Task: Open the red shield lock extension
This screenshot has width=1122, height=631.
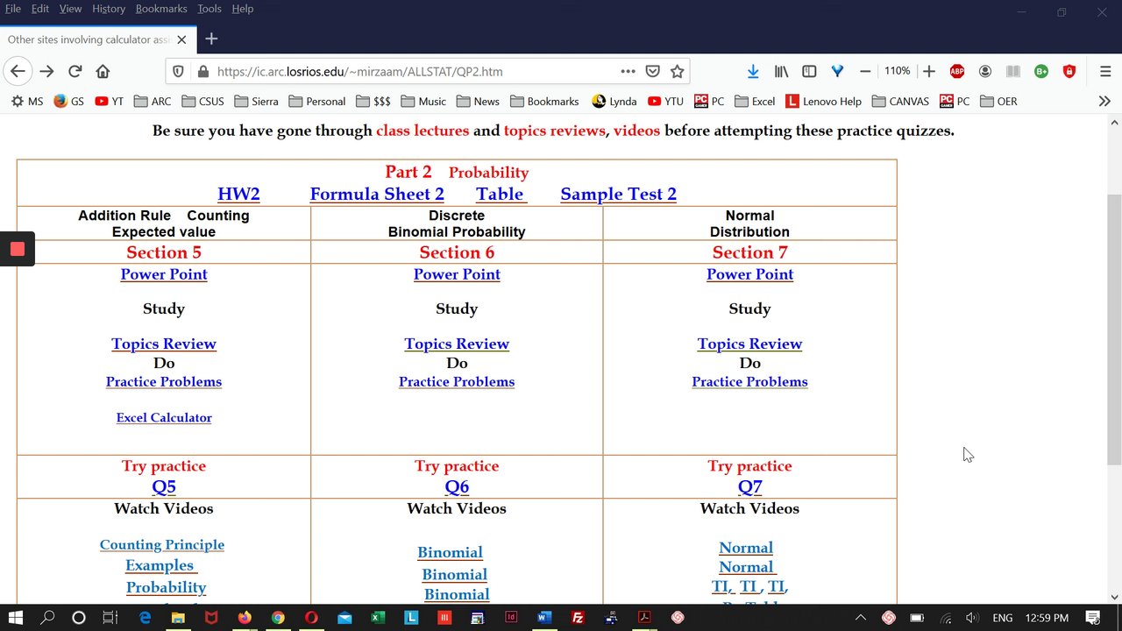Action: click(1069, 71)
